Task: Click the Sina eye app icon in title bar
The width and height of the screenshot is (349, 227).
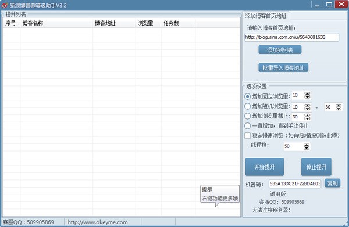Action: [x=4, y=5]
